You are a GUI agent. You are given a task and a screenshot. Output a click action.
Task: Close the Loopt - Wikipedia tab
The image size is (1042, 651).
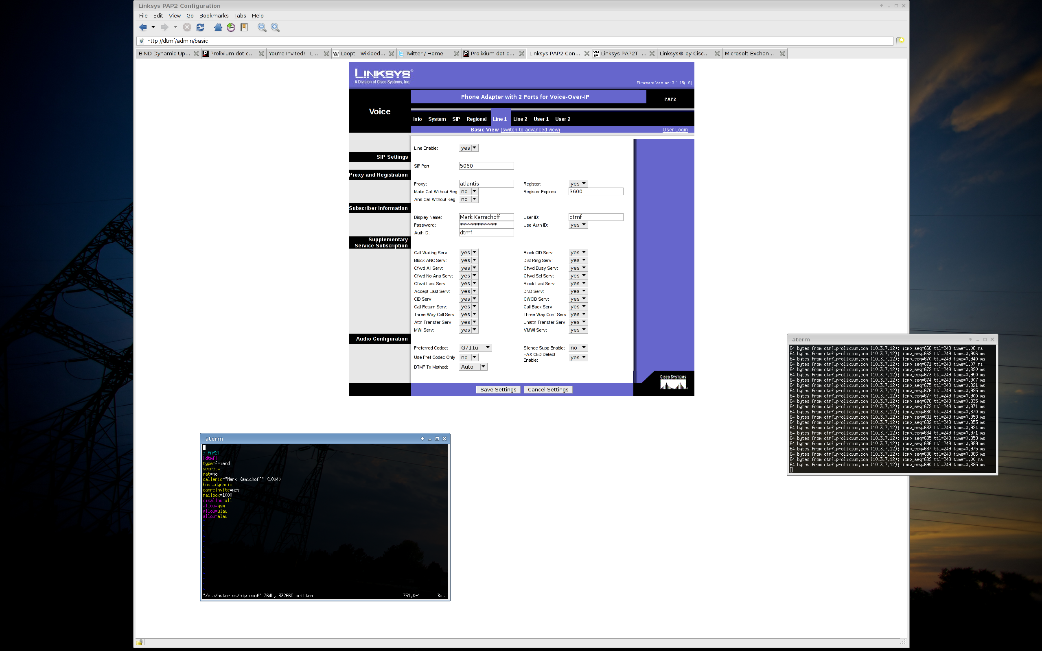(x=392, y=53)
